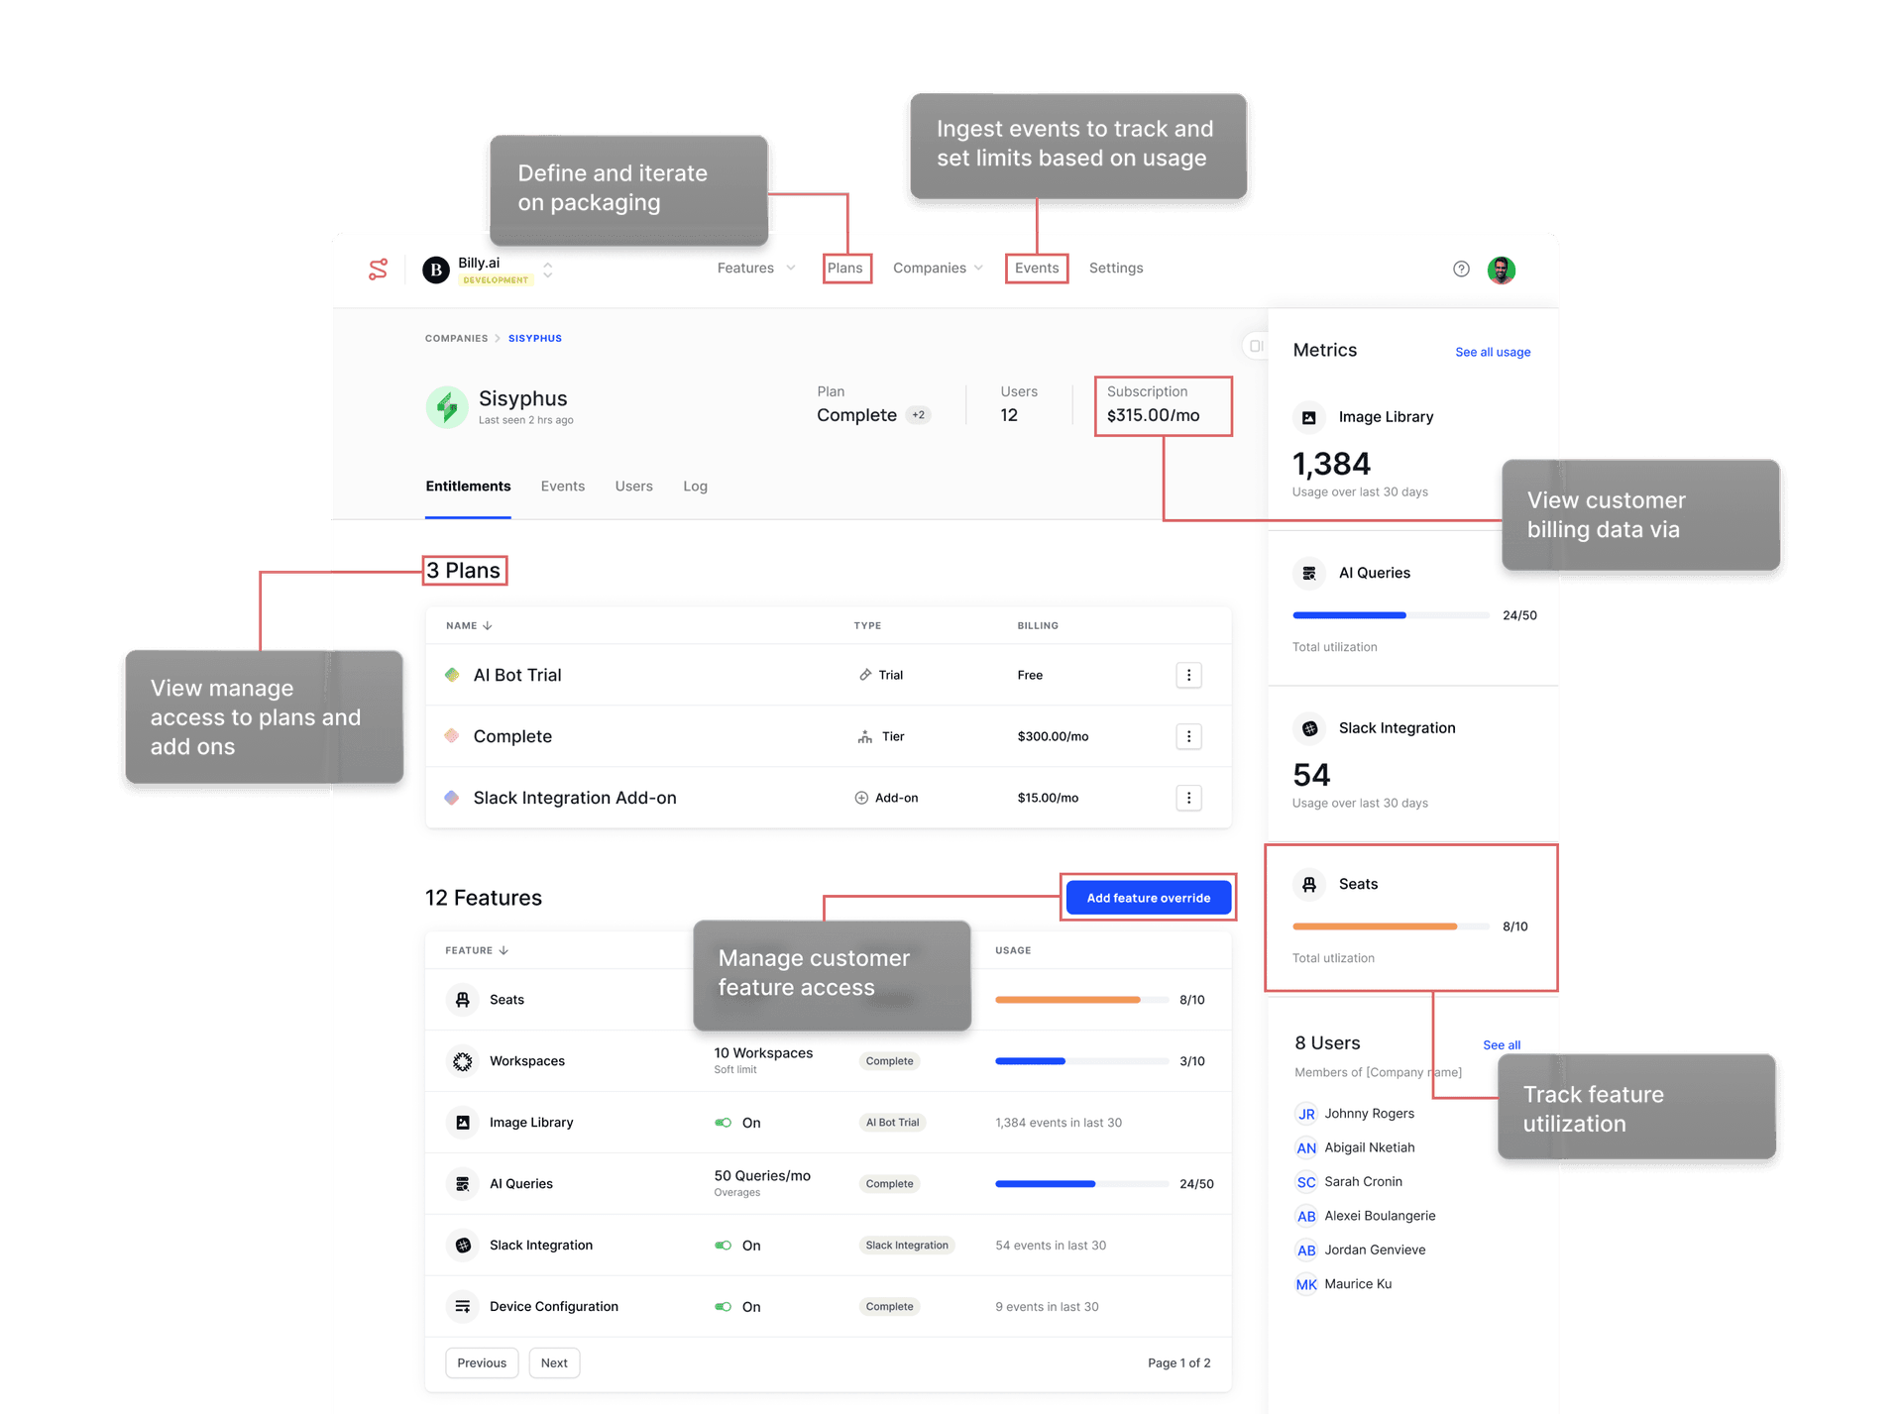Screen dimensions: 1903x1414
Task: Open kebab menu for Slack Integration Add-on
Action: pyautogui.click(x=1188, y=798)
